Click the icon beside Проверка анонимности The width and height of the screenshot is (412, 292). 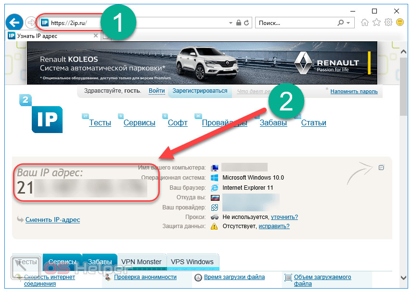[108, 277]
